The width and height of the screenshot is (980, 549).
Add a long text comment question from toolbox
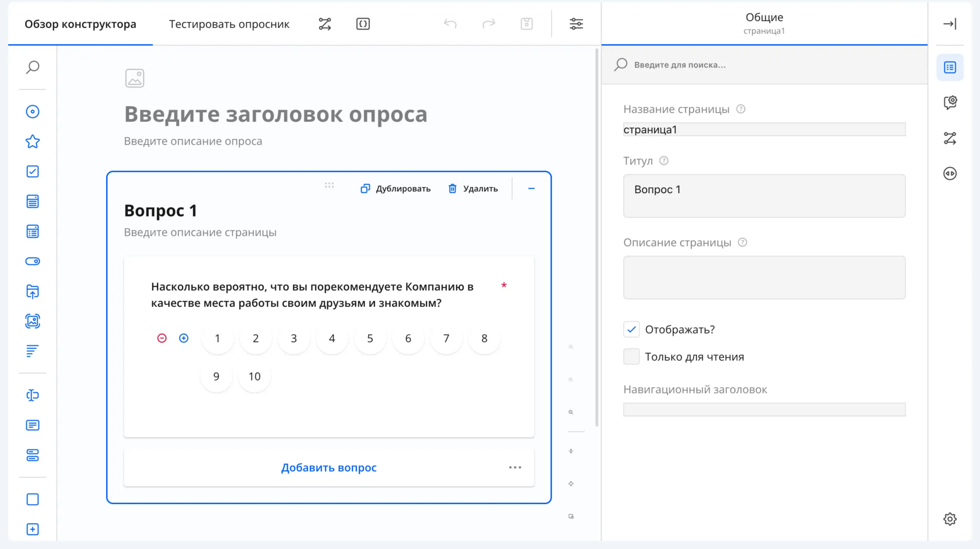pyautogui.click(x=33, y=425)
